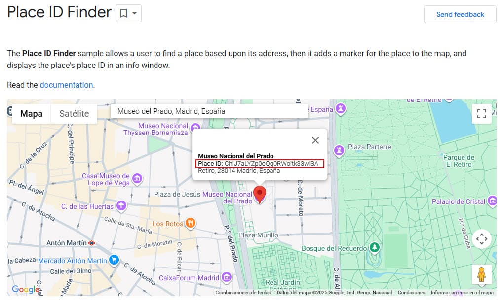Viewport: 503px width, 302px height.
Task: Click the C. de Moratín street label
Action: [x=155, y=244]
